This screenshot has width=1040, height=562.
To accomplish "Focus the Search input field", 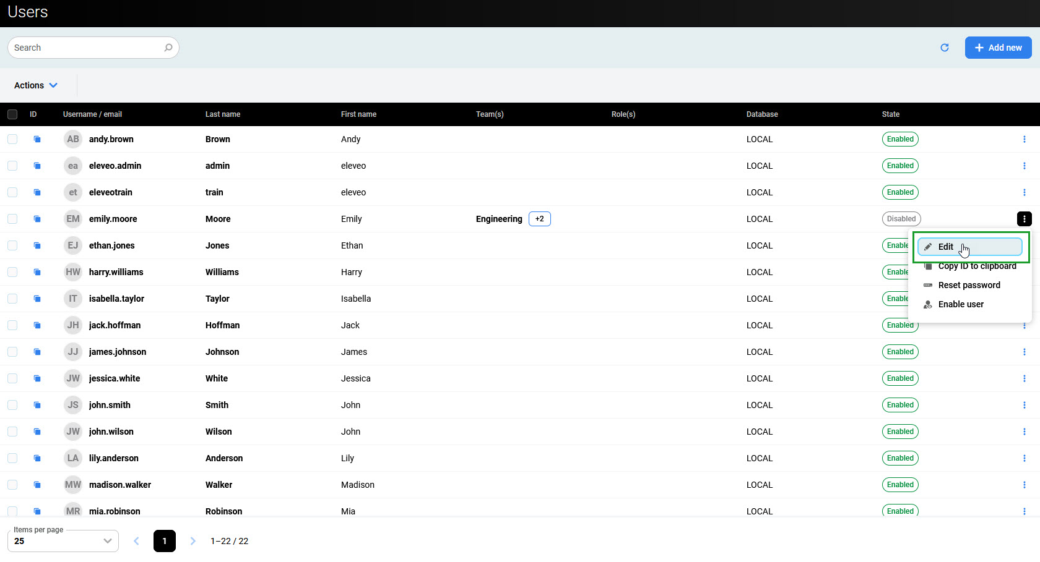I will pos(87,48).
